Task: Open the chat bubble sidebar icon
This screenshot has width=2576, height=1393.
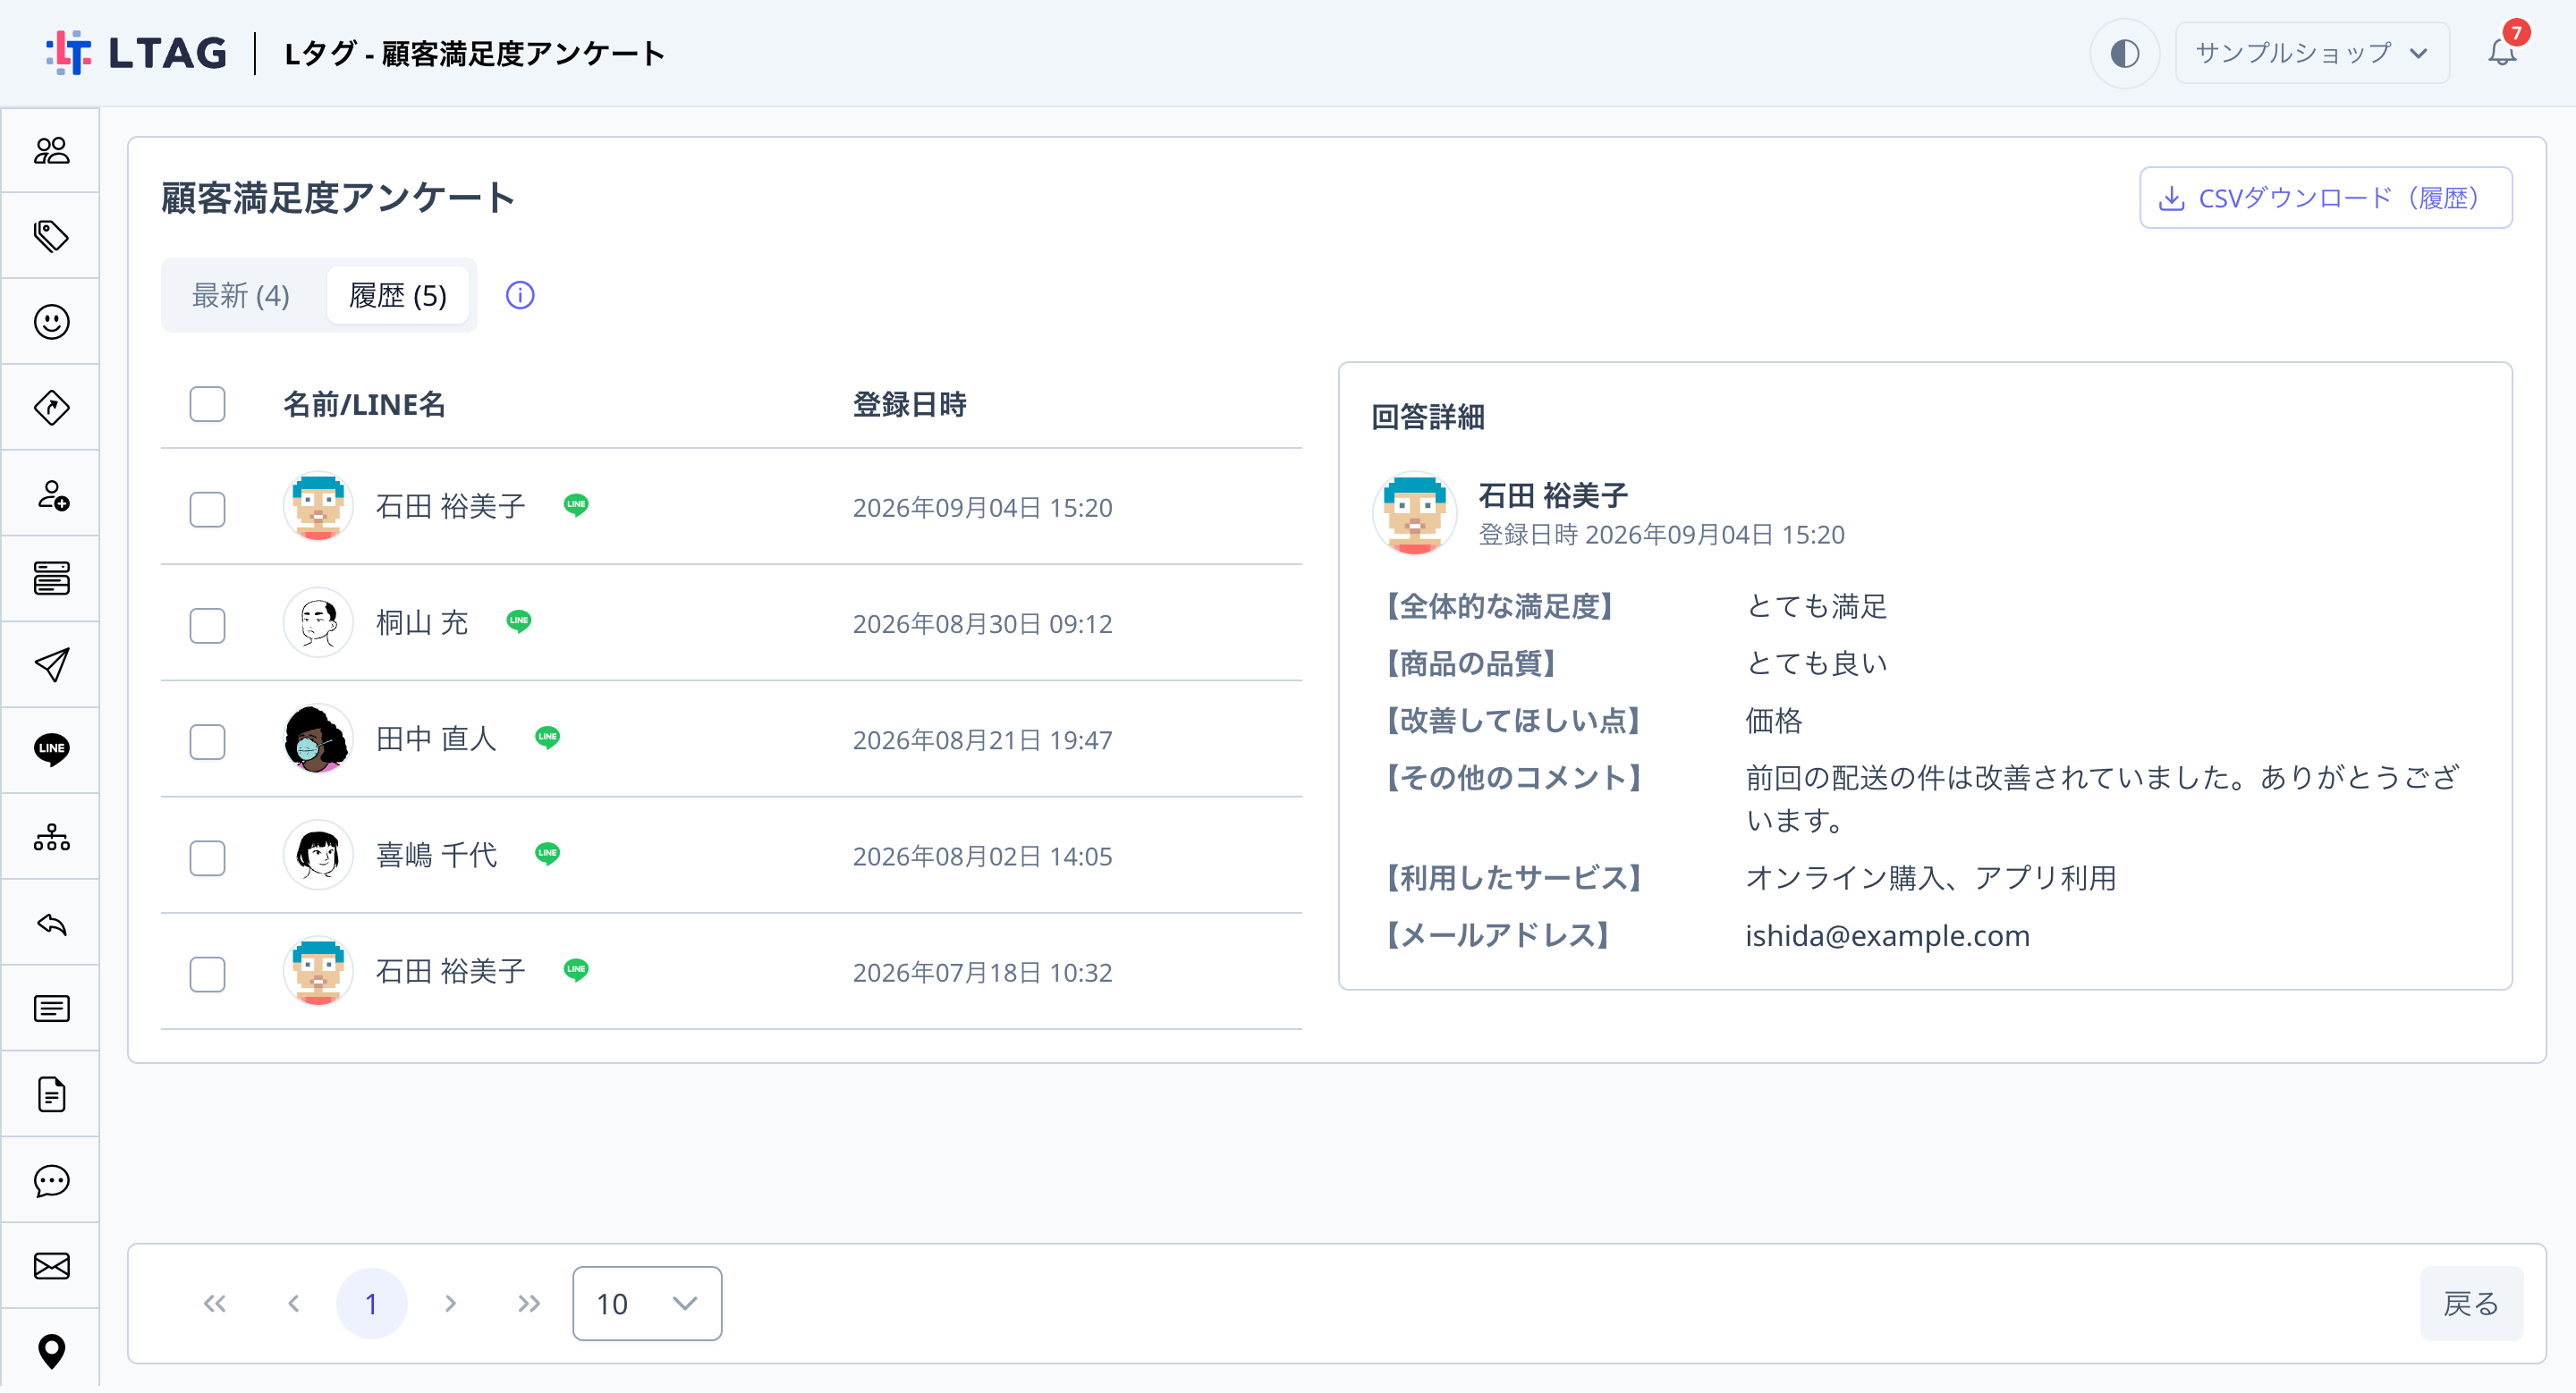Action: 51,1181
